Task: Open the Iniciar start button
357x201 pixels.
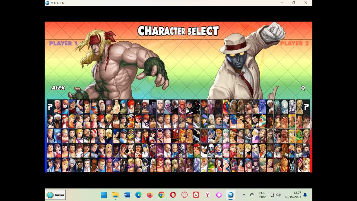Action: click(56, 195)
